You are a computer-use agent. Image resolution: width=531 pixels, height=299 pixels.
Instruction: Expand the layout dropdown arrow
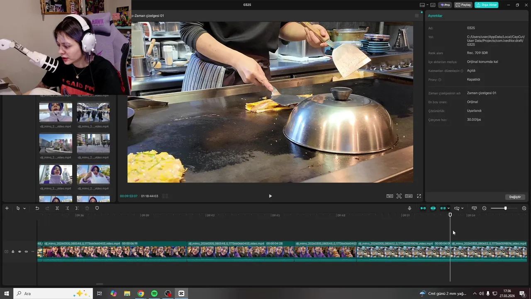pyautogui.click(x=427, y=5)
